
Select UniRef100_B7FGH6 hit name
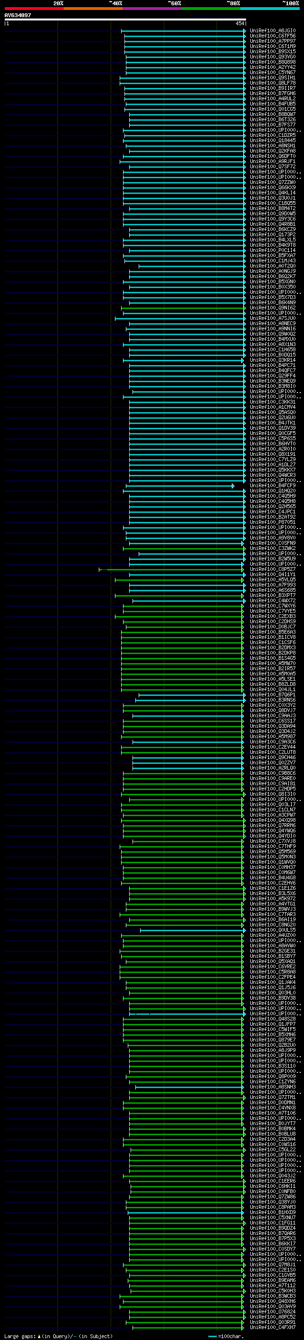point(273,93)
